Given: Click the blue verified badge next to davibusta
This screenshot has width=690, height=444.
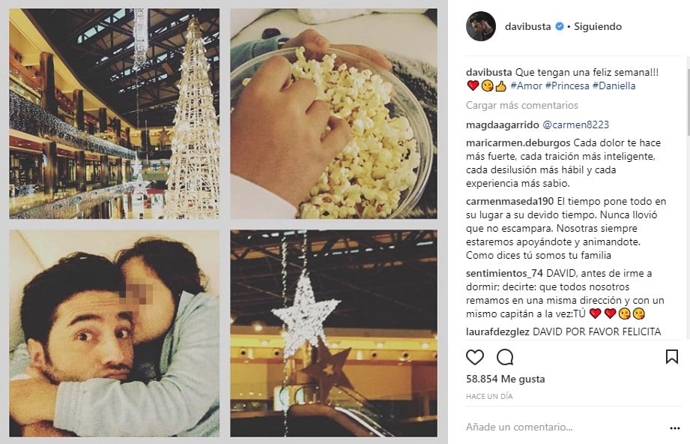Looking at the screenshot, I should click(560, 26).
